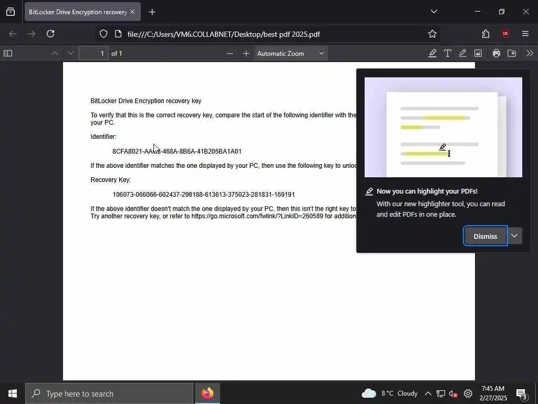
Task: Zoom in the PDF with plus button
Action: pos(246,53)
